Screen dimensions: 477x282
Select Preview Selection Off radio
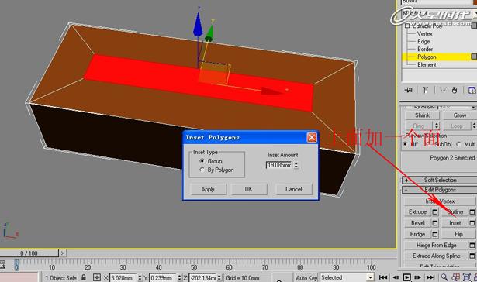point(405,144)
